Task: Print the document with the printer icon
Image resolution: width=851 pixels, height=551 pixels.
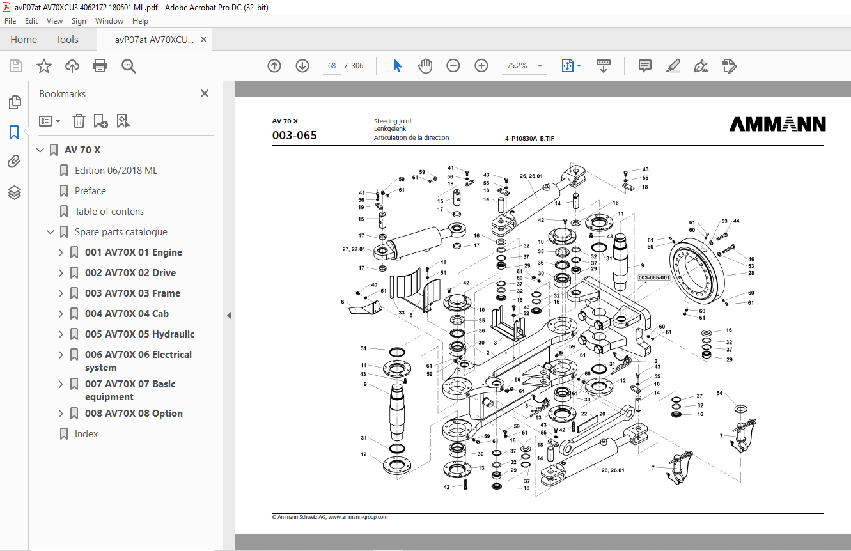Action: [100, 66]
